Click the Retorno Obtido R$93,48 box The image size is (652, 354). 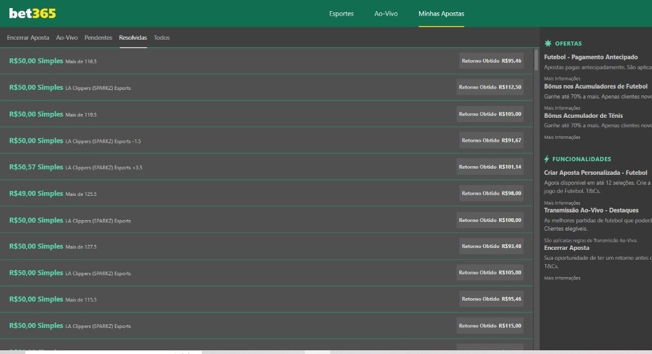(x=491, y=246)
